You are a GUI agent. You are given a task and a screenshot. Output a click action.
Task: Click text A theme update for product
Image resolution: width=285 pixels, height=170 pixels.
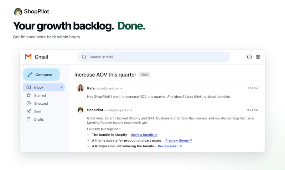pyautogui.click(x=127, y=141)
